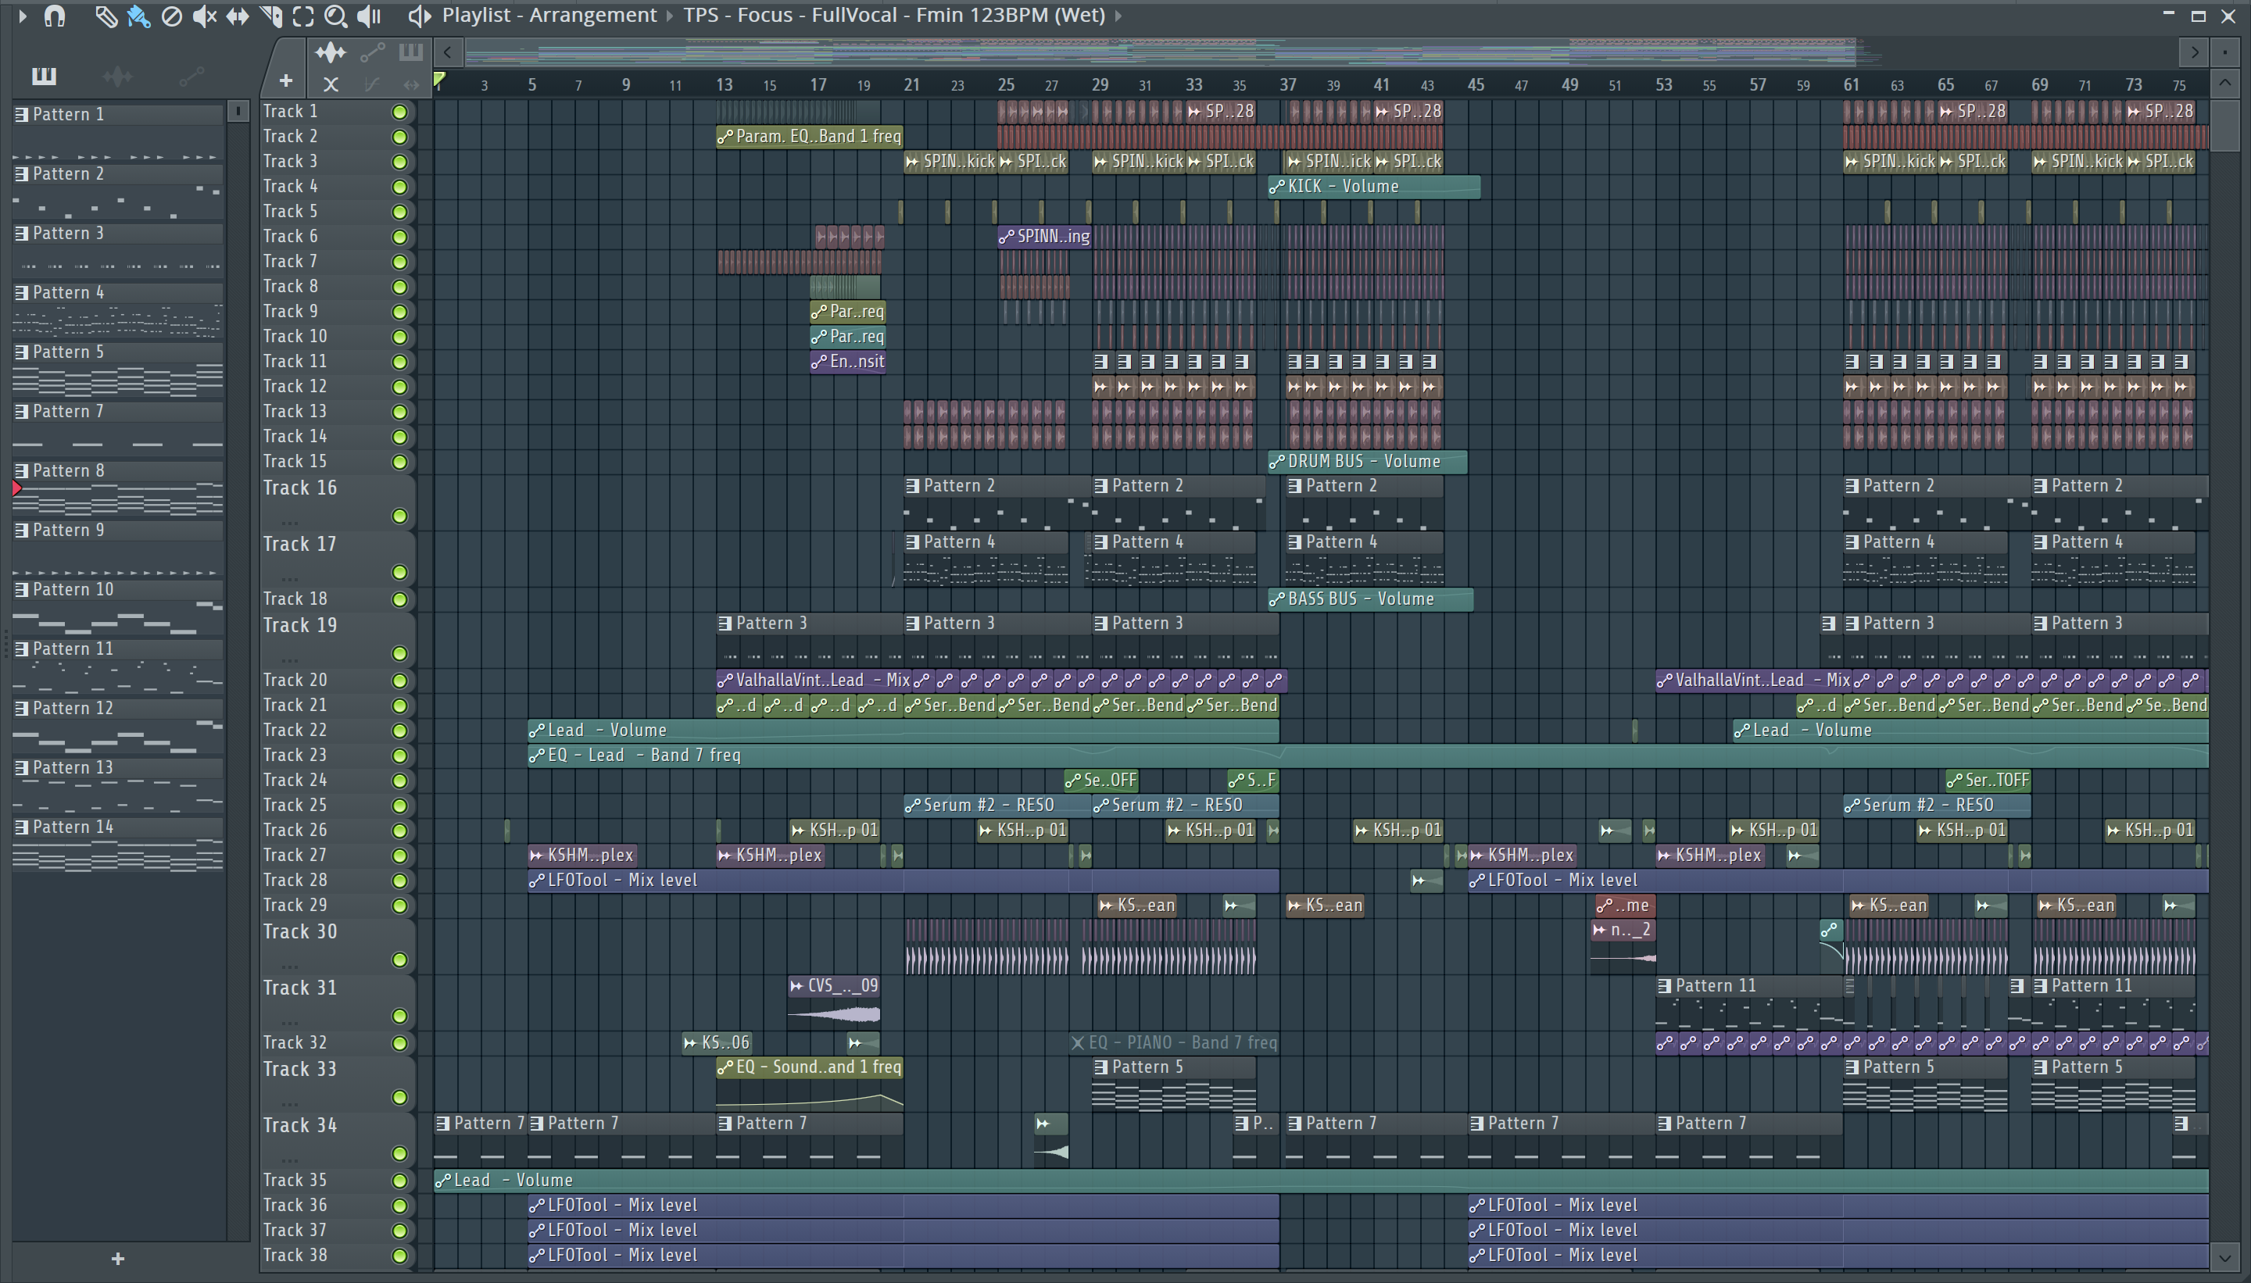Select the Mute tool

(205, 16)
